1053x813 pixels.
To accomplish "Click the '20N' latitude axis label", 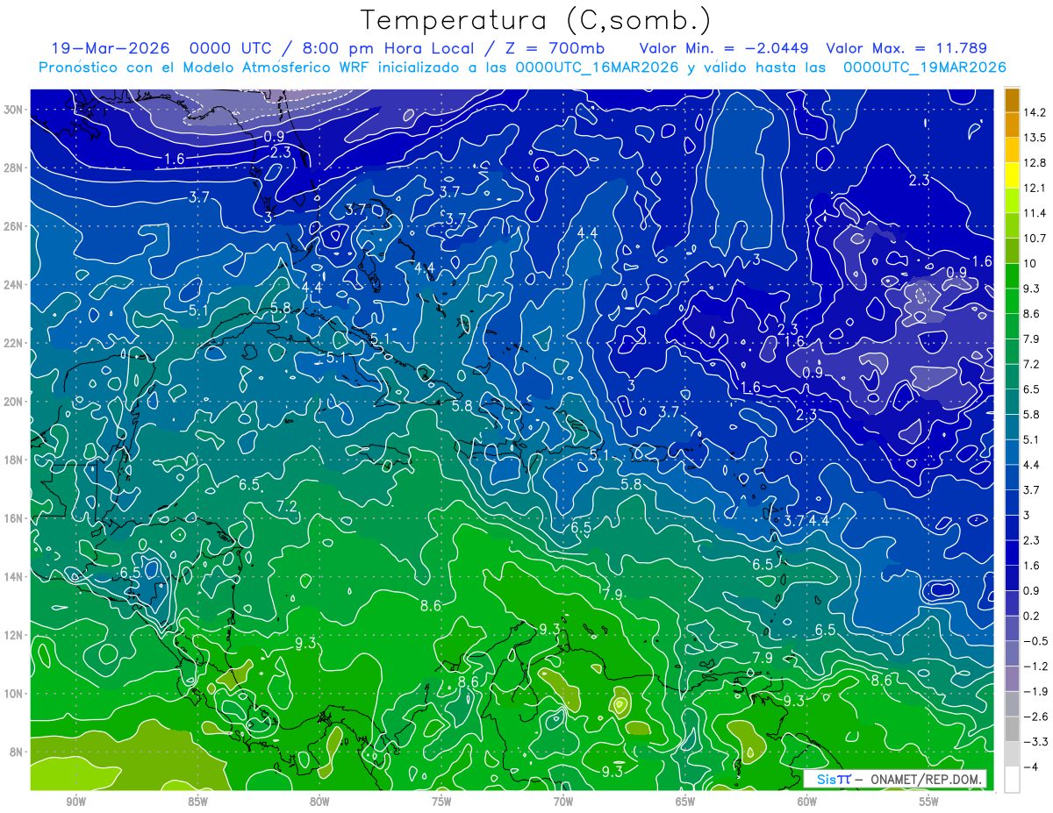I will coord(13,402).
